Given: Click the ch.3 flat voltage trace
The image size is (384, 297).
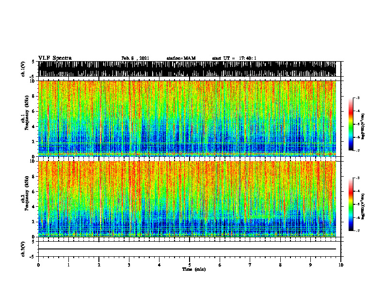Looking at the screenshot, I should coord(187,249).
